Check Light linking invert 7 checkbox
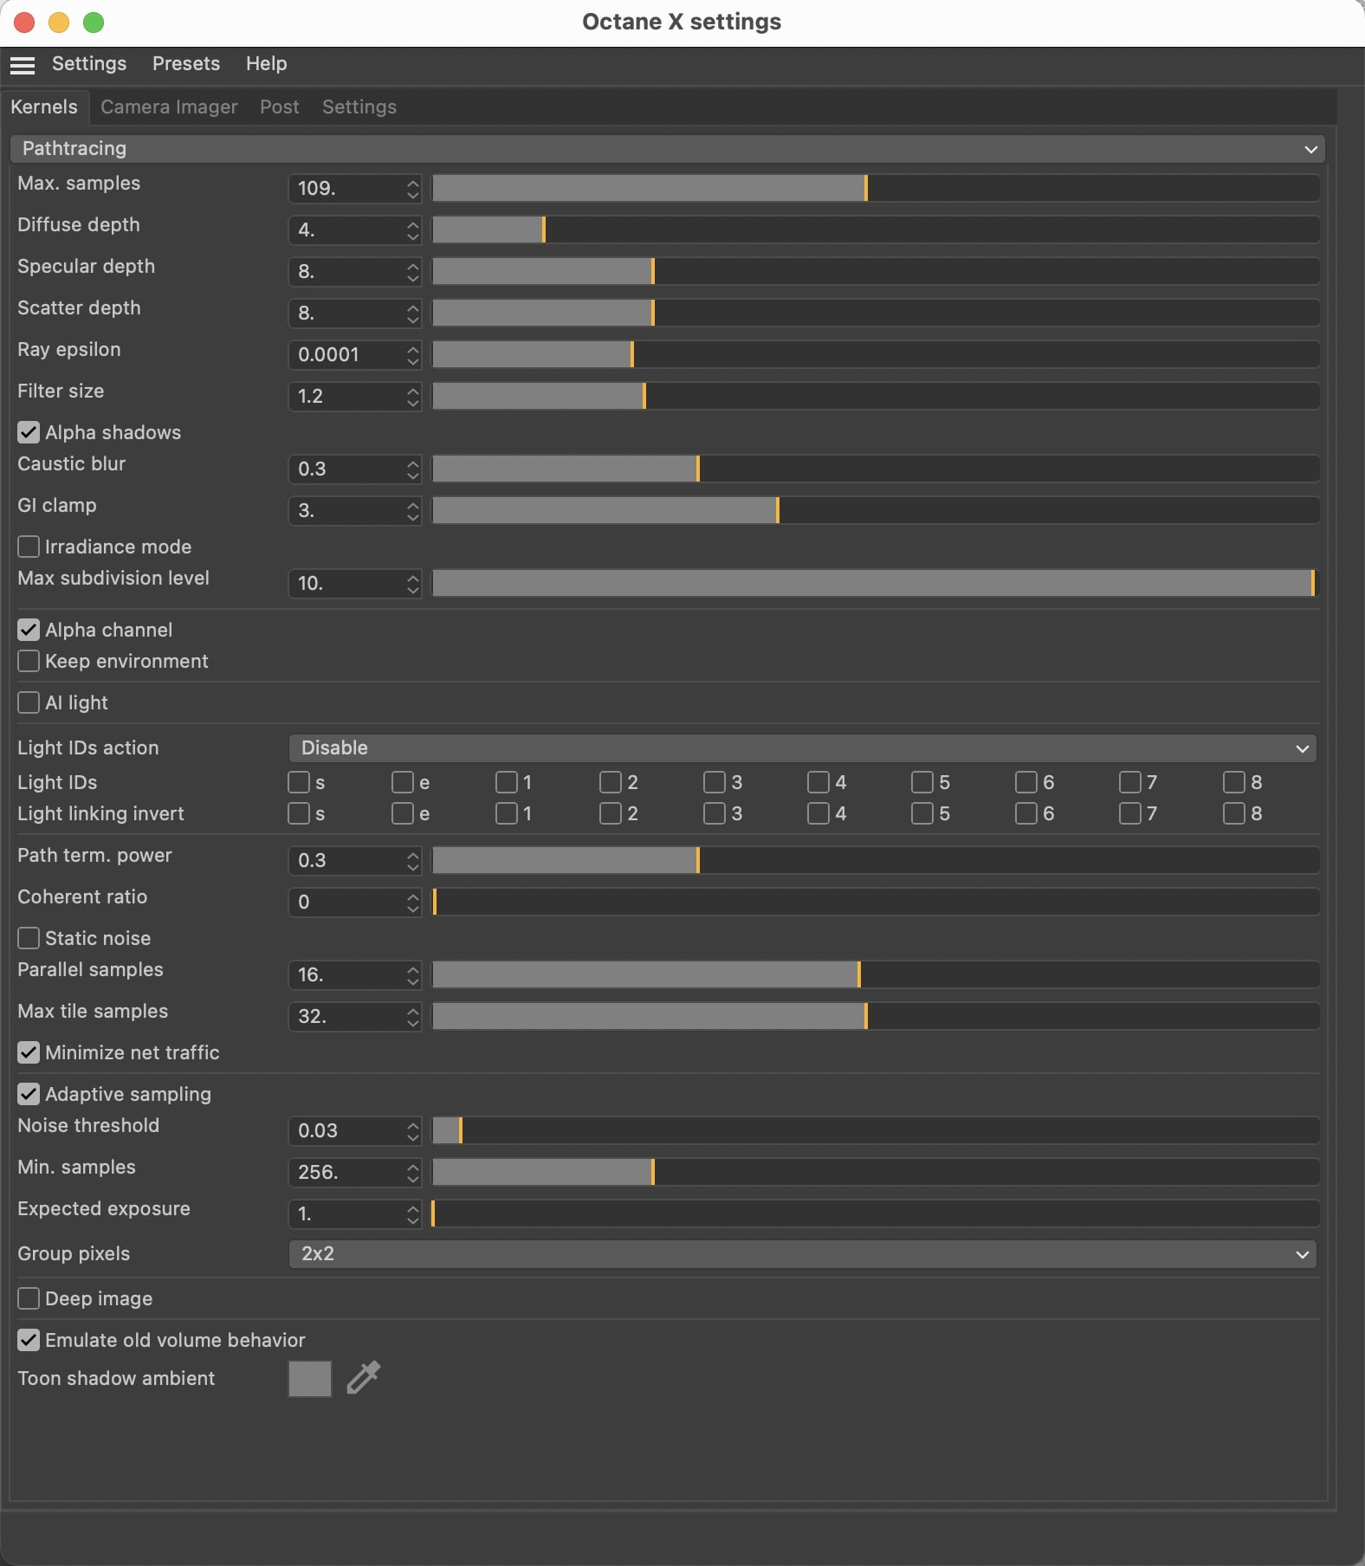The height and width of the screenshot is (1566, 1365). (x=1130, y=813)
